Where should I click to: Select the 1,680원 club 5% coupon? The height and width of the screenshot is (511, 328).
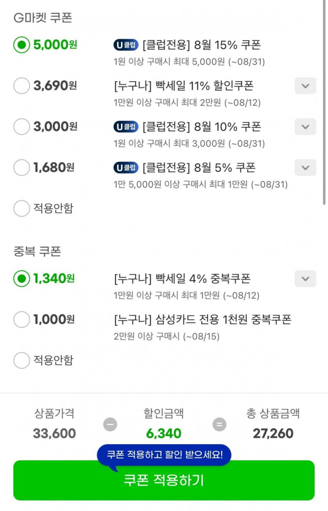(21, 168)
